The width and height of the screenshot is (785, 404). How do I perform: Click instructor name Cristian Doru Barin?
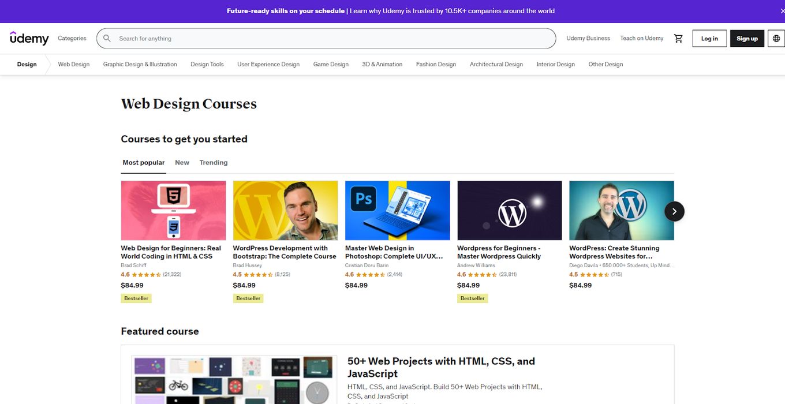click(367, 265)
